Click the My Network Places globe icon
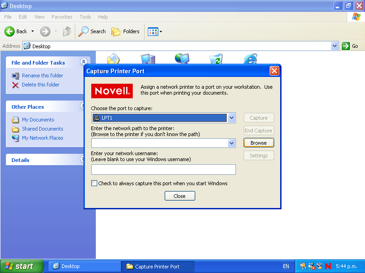This screenshot has width=365, height=273. (16, 138)
